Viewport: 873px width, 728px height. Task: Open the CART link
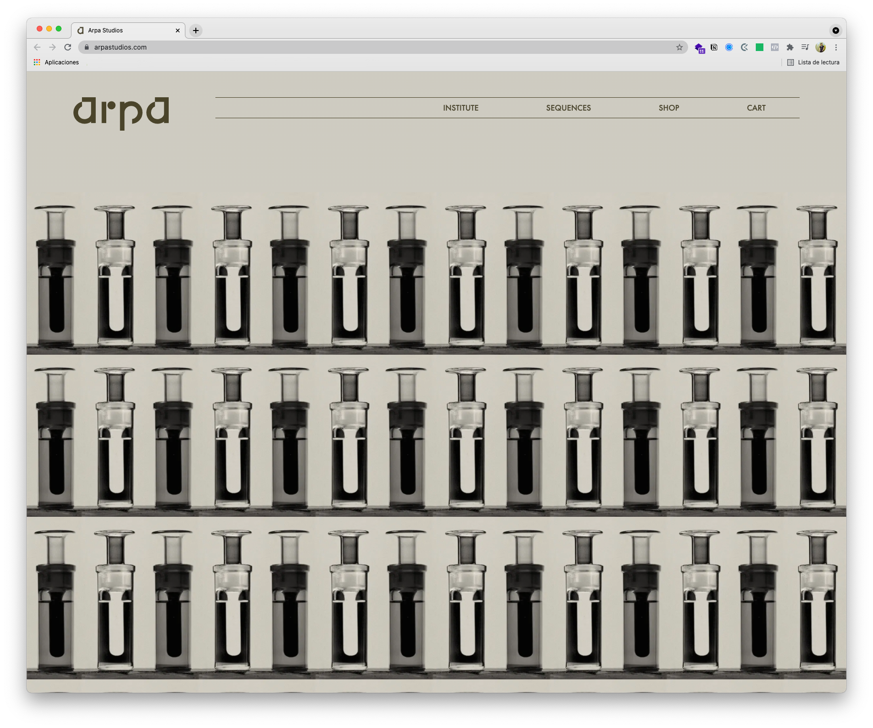tap(756, 108)
